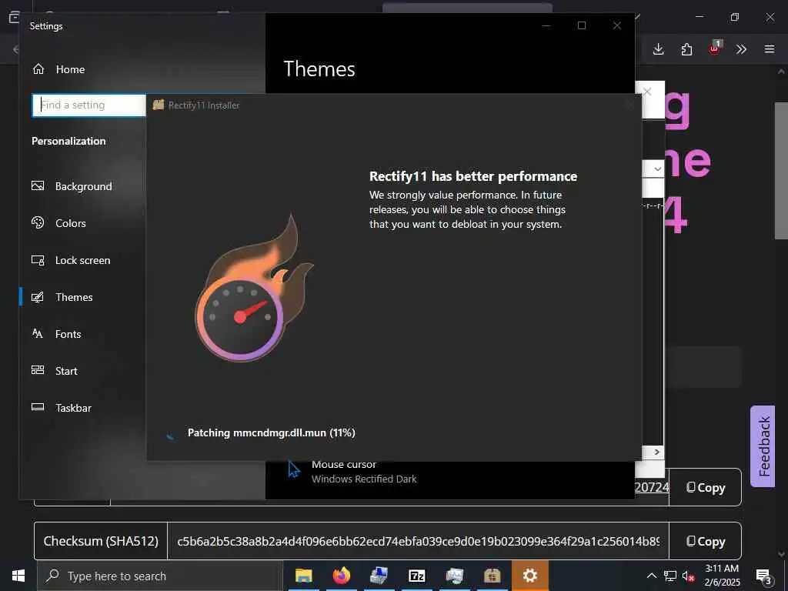Open the Taskbar settings page

(x=62, y=408)
